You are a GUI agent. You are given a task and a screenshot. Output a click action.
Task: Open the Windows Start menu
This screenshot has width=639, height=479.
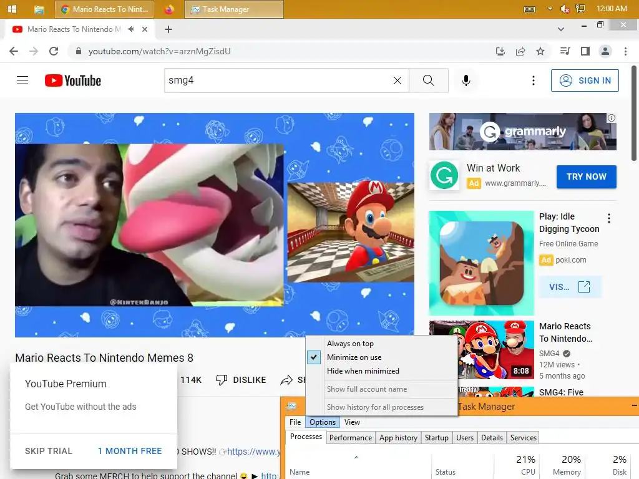pyautogui.click(x=12, y=9)
